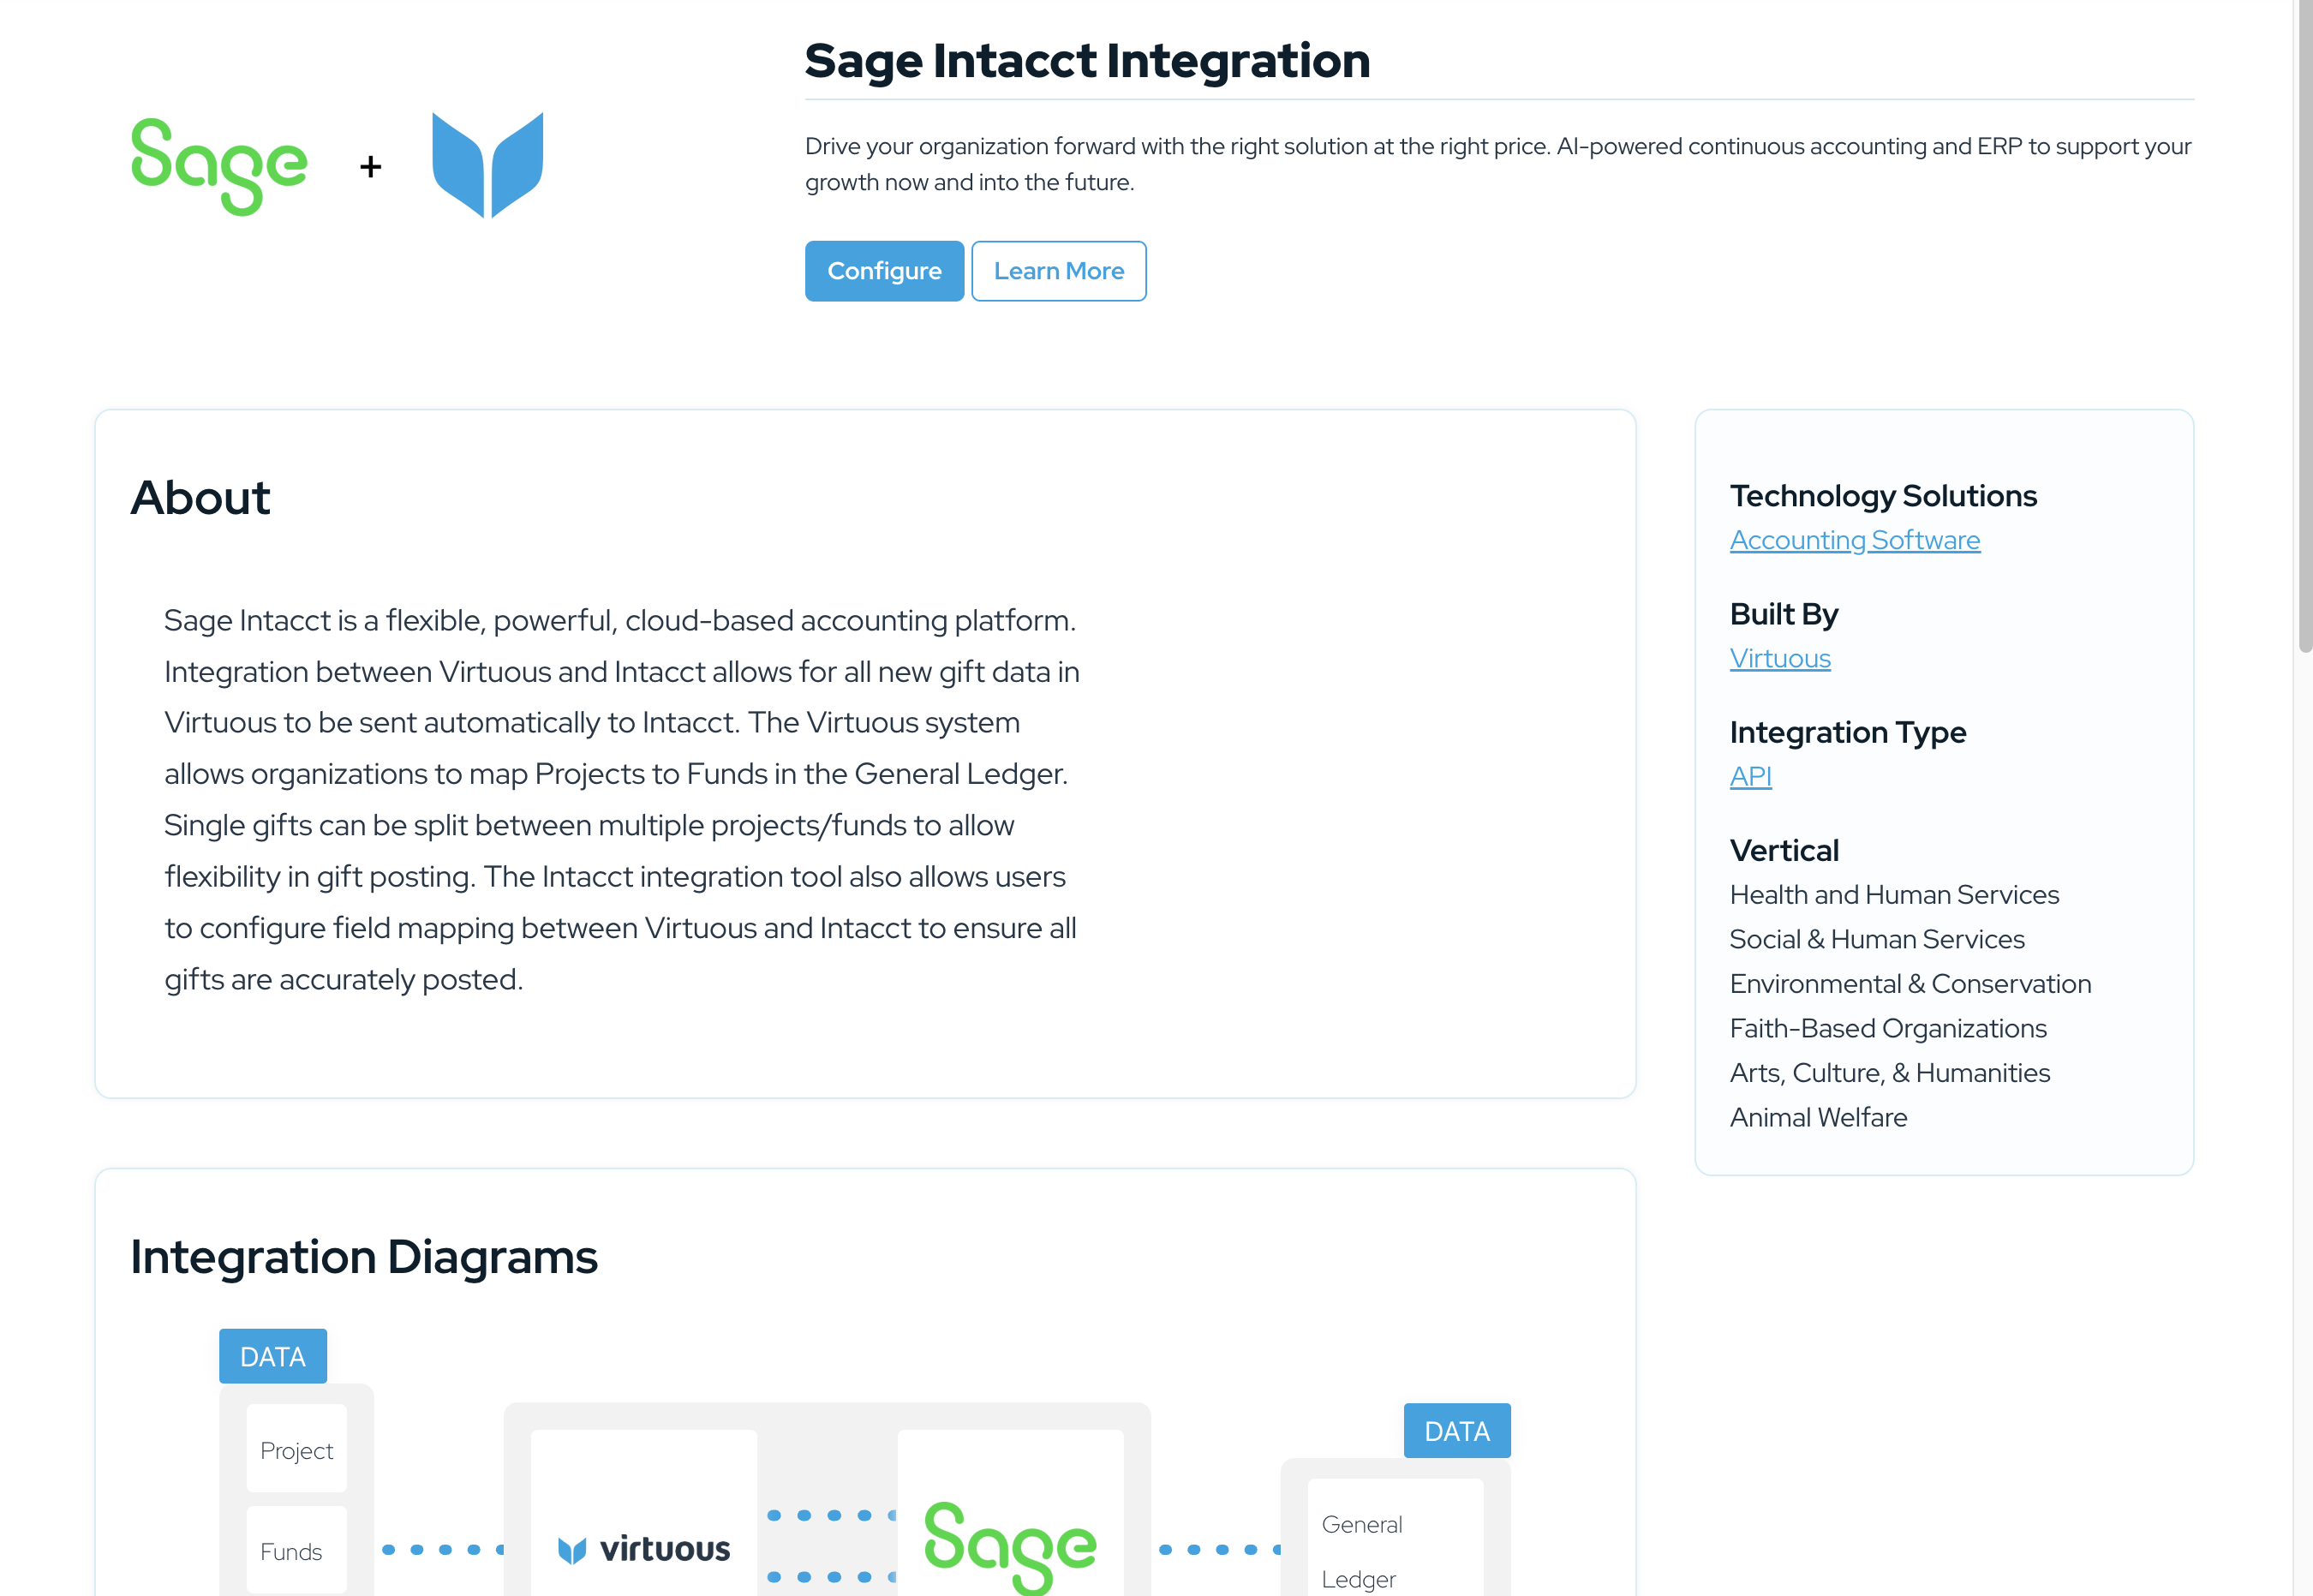Screen dimensions: 2313x1596
Task: Click the Vertical heading in sidebar
Action: pyautogui.click(x=1783, y=850)
